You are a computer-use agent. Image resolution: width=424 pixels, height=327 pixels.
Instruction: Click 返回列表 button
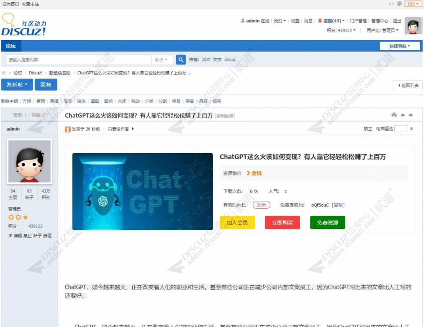click(407, 85)
